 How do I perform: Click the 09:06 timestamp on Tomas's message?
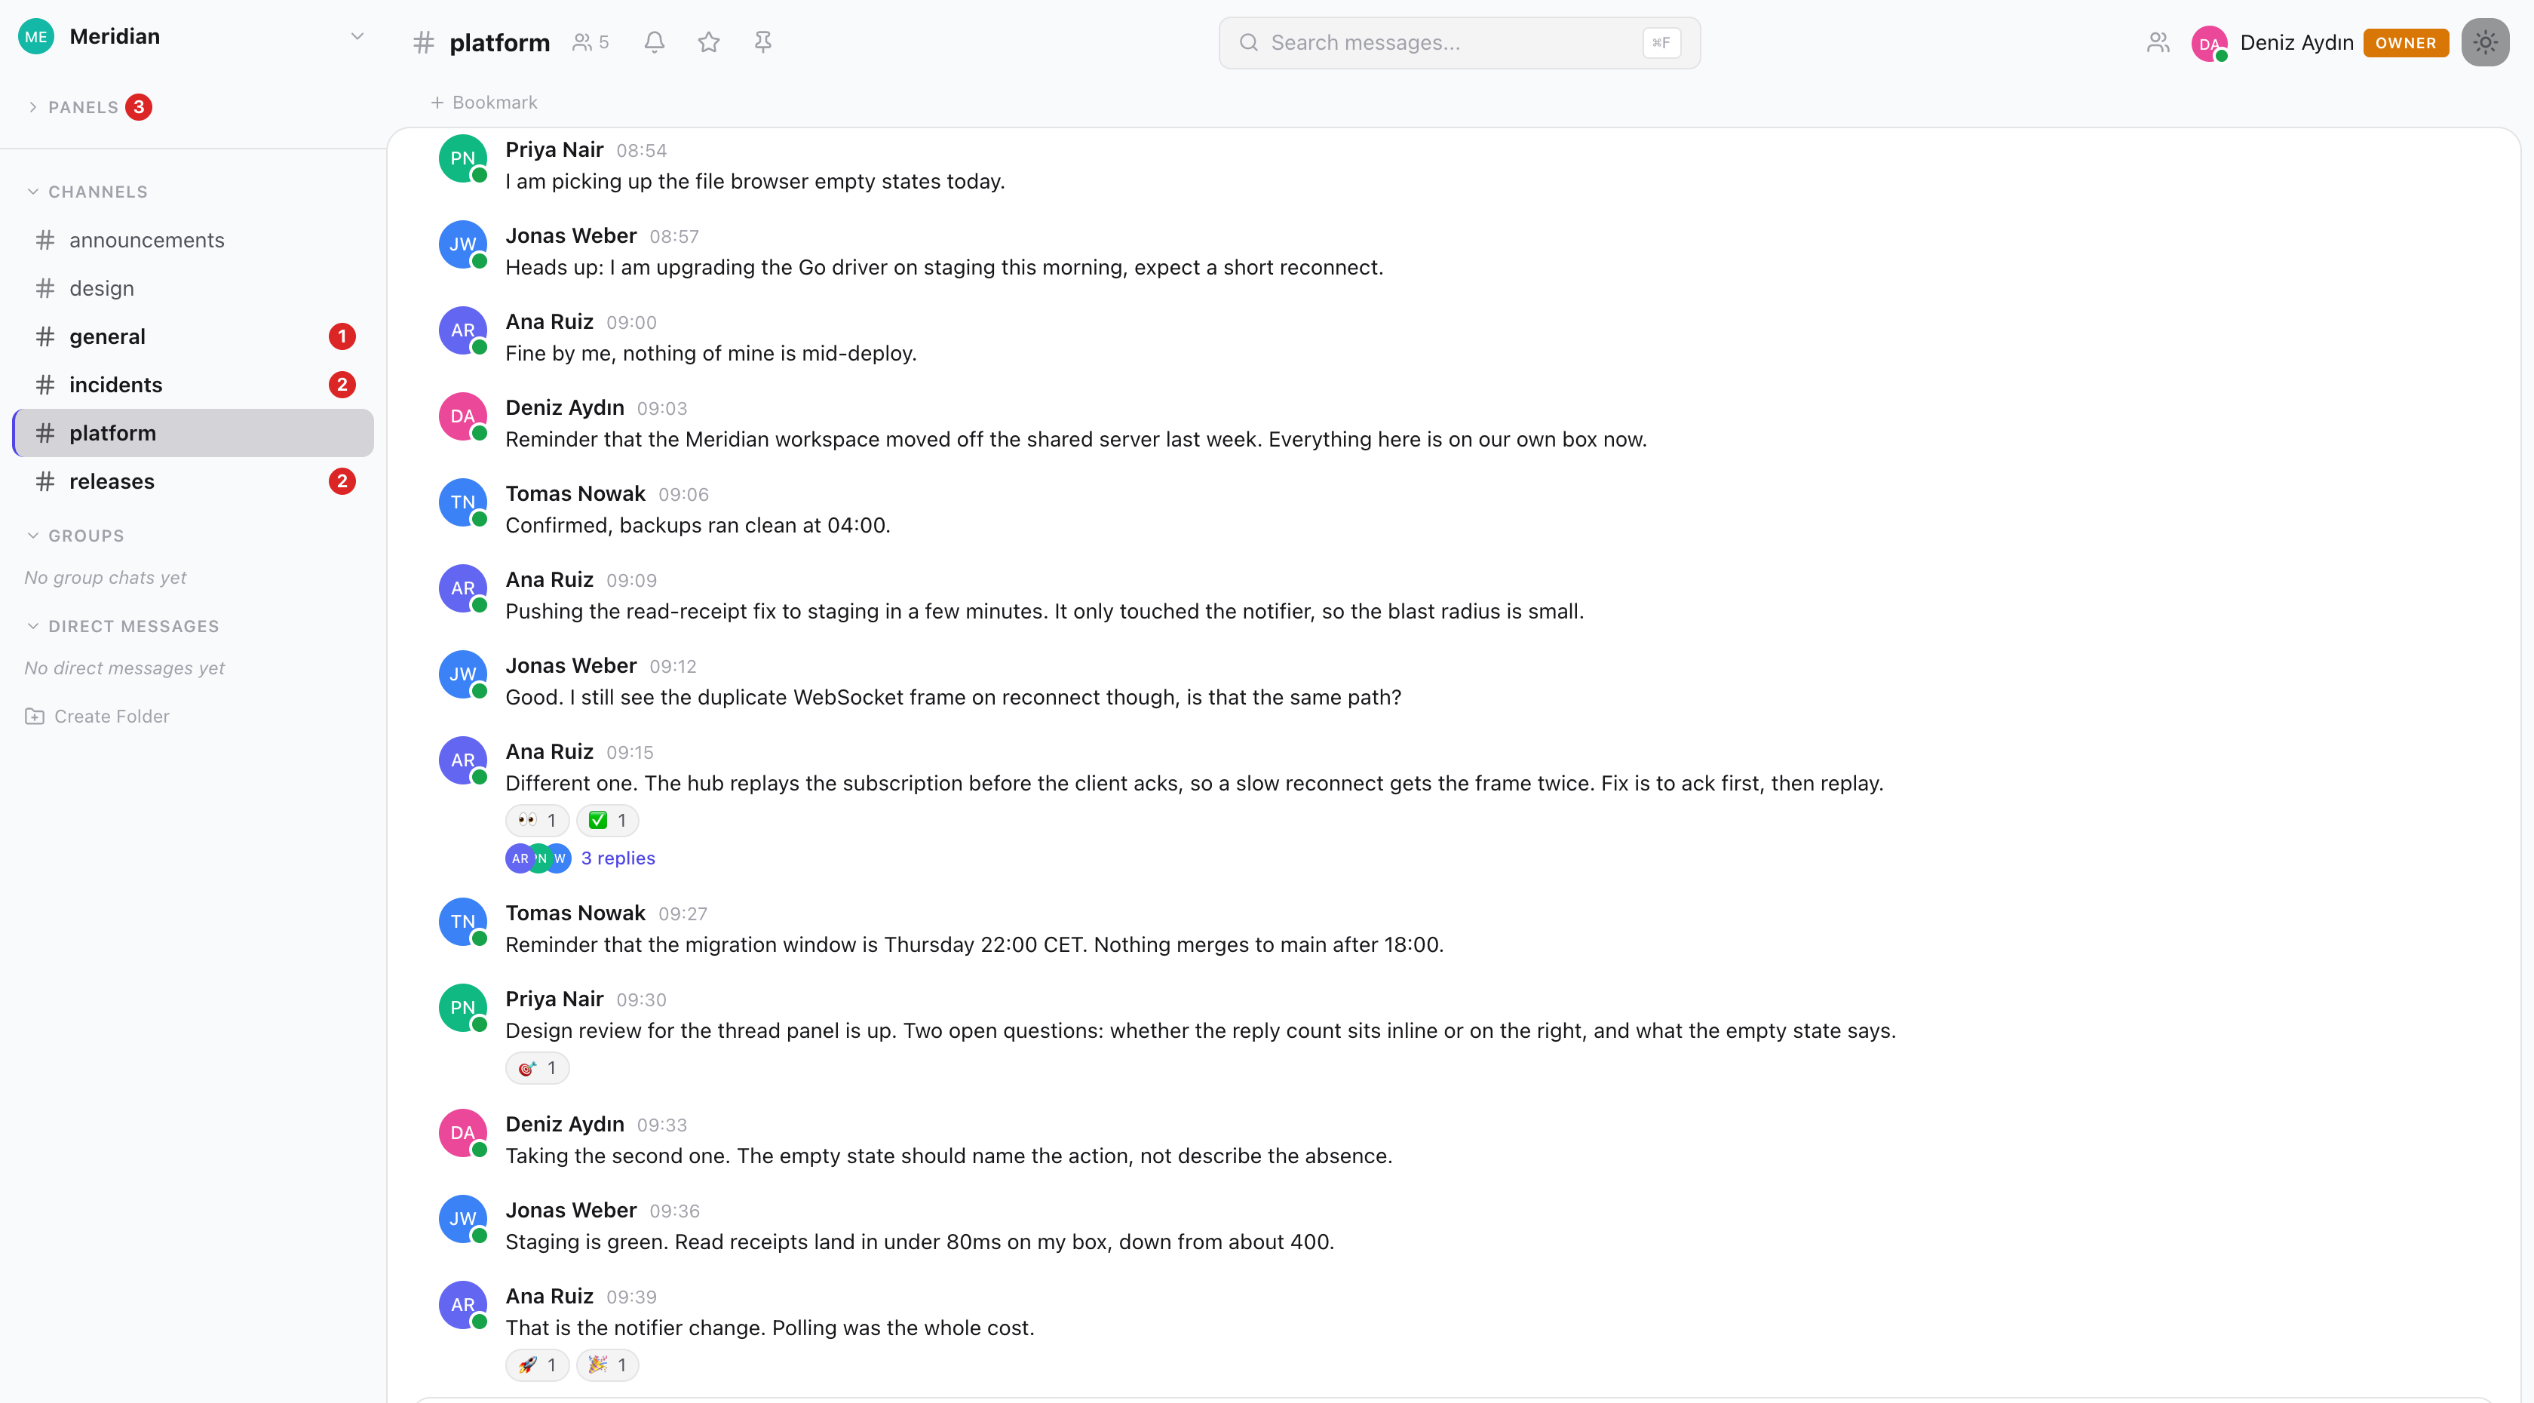coord(684,494)
